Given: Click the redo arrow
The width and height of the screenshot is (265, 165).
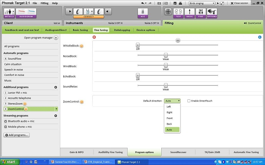Looking at the screenshot, I should point(150,3).
